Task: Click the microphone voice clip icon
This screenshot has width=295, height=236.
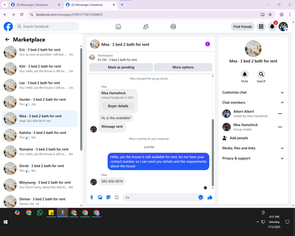Action: coord(91,197)
